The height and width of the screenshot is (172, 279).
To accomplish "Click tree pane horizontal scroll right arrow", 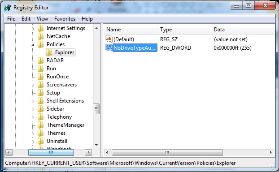I will point(88,152).
